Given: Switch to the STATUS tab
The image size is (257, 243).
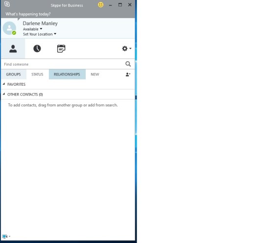Looking at the screenshot, I should click(37, 74).
